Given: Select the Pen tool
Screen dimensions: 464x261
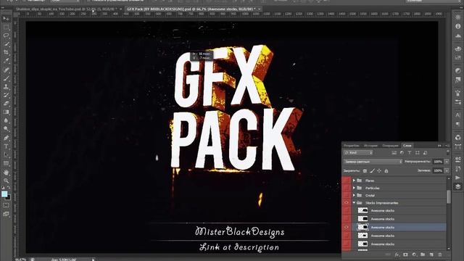Looking at the screenshot, I should tap(6, 138).
